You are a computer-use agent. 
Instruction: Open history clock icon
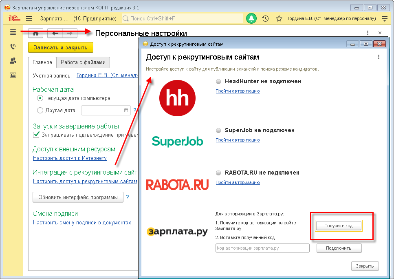tap(265, 19)
